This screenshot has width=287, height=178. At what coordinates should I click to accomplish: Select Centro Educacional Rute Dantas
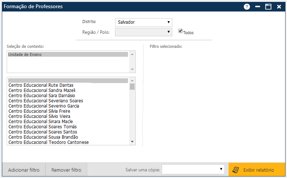41,85
